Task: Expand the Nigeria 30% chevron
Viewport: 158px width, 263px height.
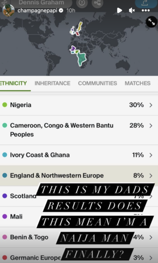Action: pyautogui.click(x=151, y=105)
